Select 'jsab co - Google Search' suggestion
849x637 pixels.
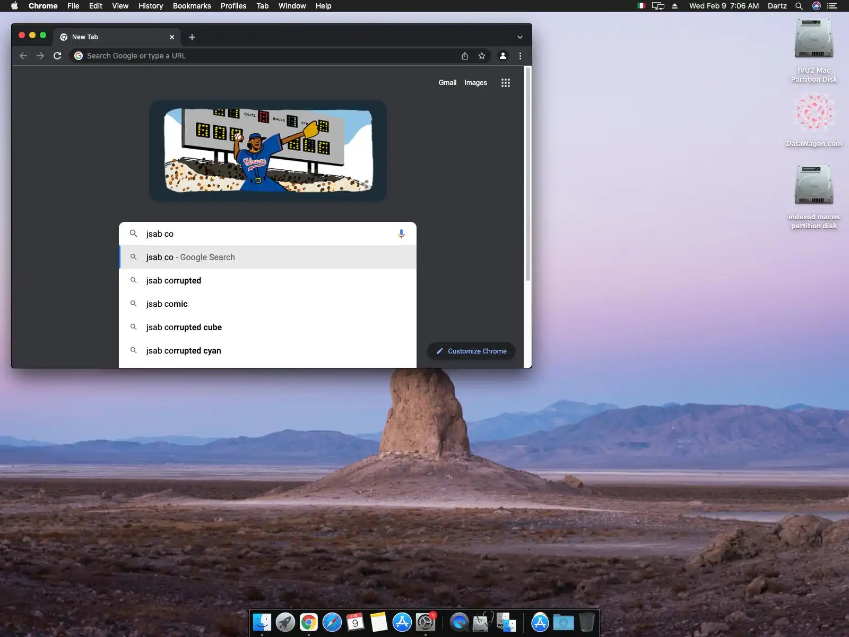point(267,257)
